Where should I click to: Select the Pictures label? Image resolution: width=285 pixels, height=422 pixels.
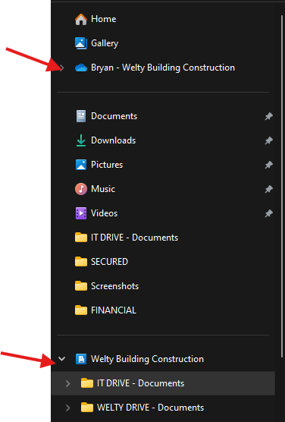pyautogui.click(x=107, y=165)
